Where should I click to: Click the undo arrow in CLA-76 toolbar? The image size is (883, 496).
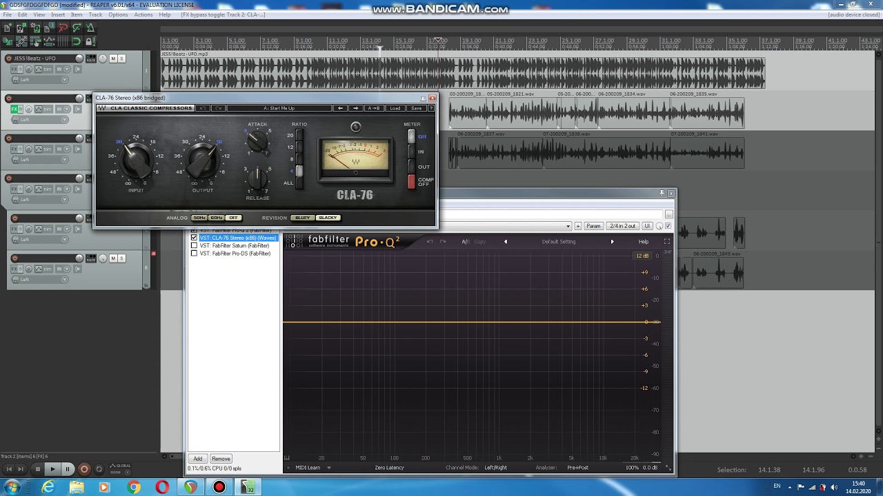point(204,108)
